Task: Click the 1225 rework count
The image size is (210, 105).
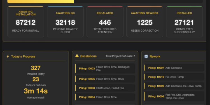Action: [x=145, y=22]
